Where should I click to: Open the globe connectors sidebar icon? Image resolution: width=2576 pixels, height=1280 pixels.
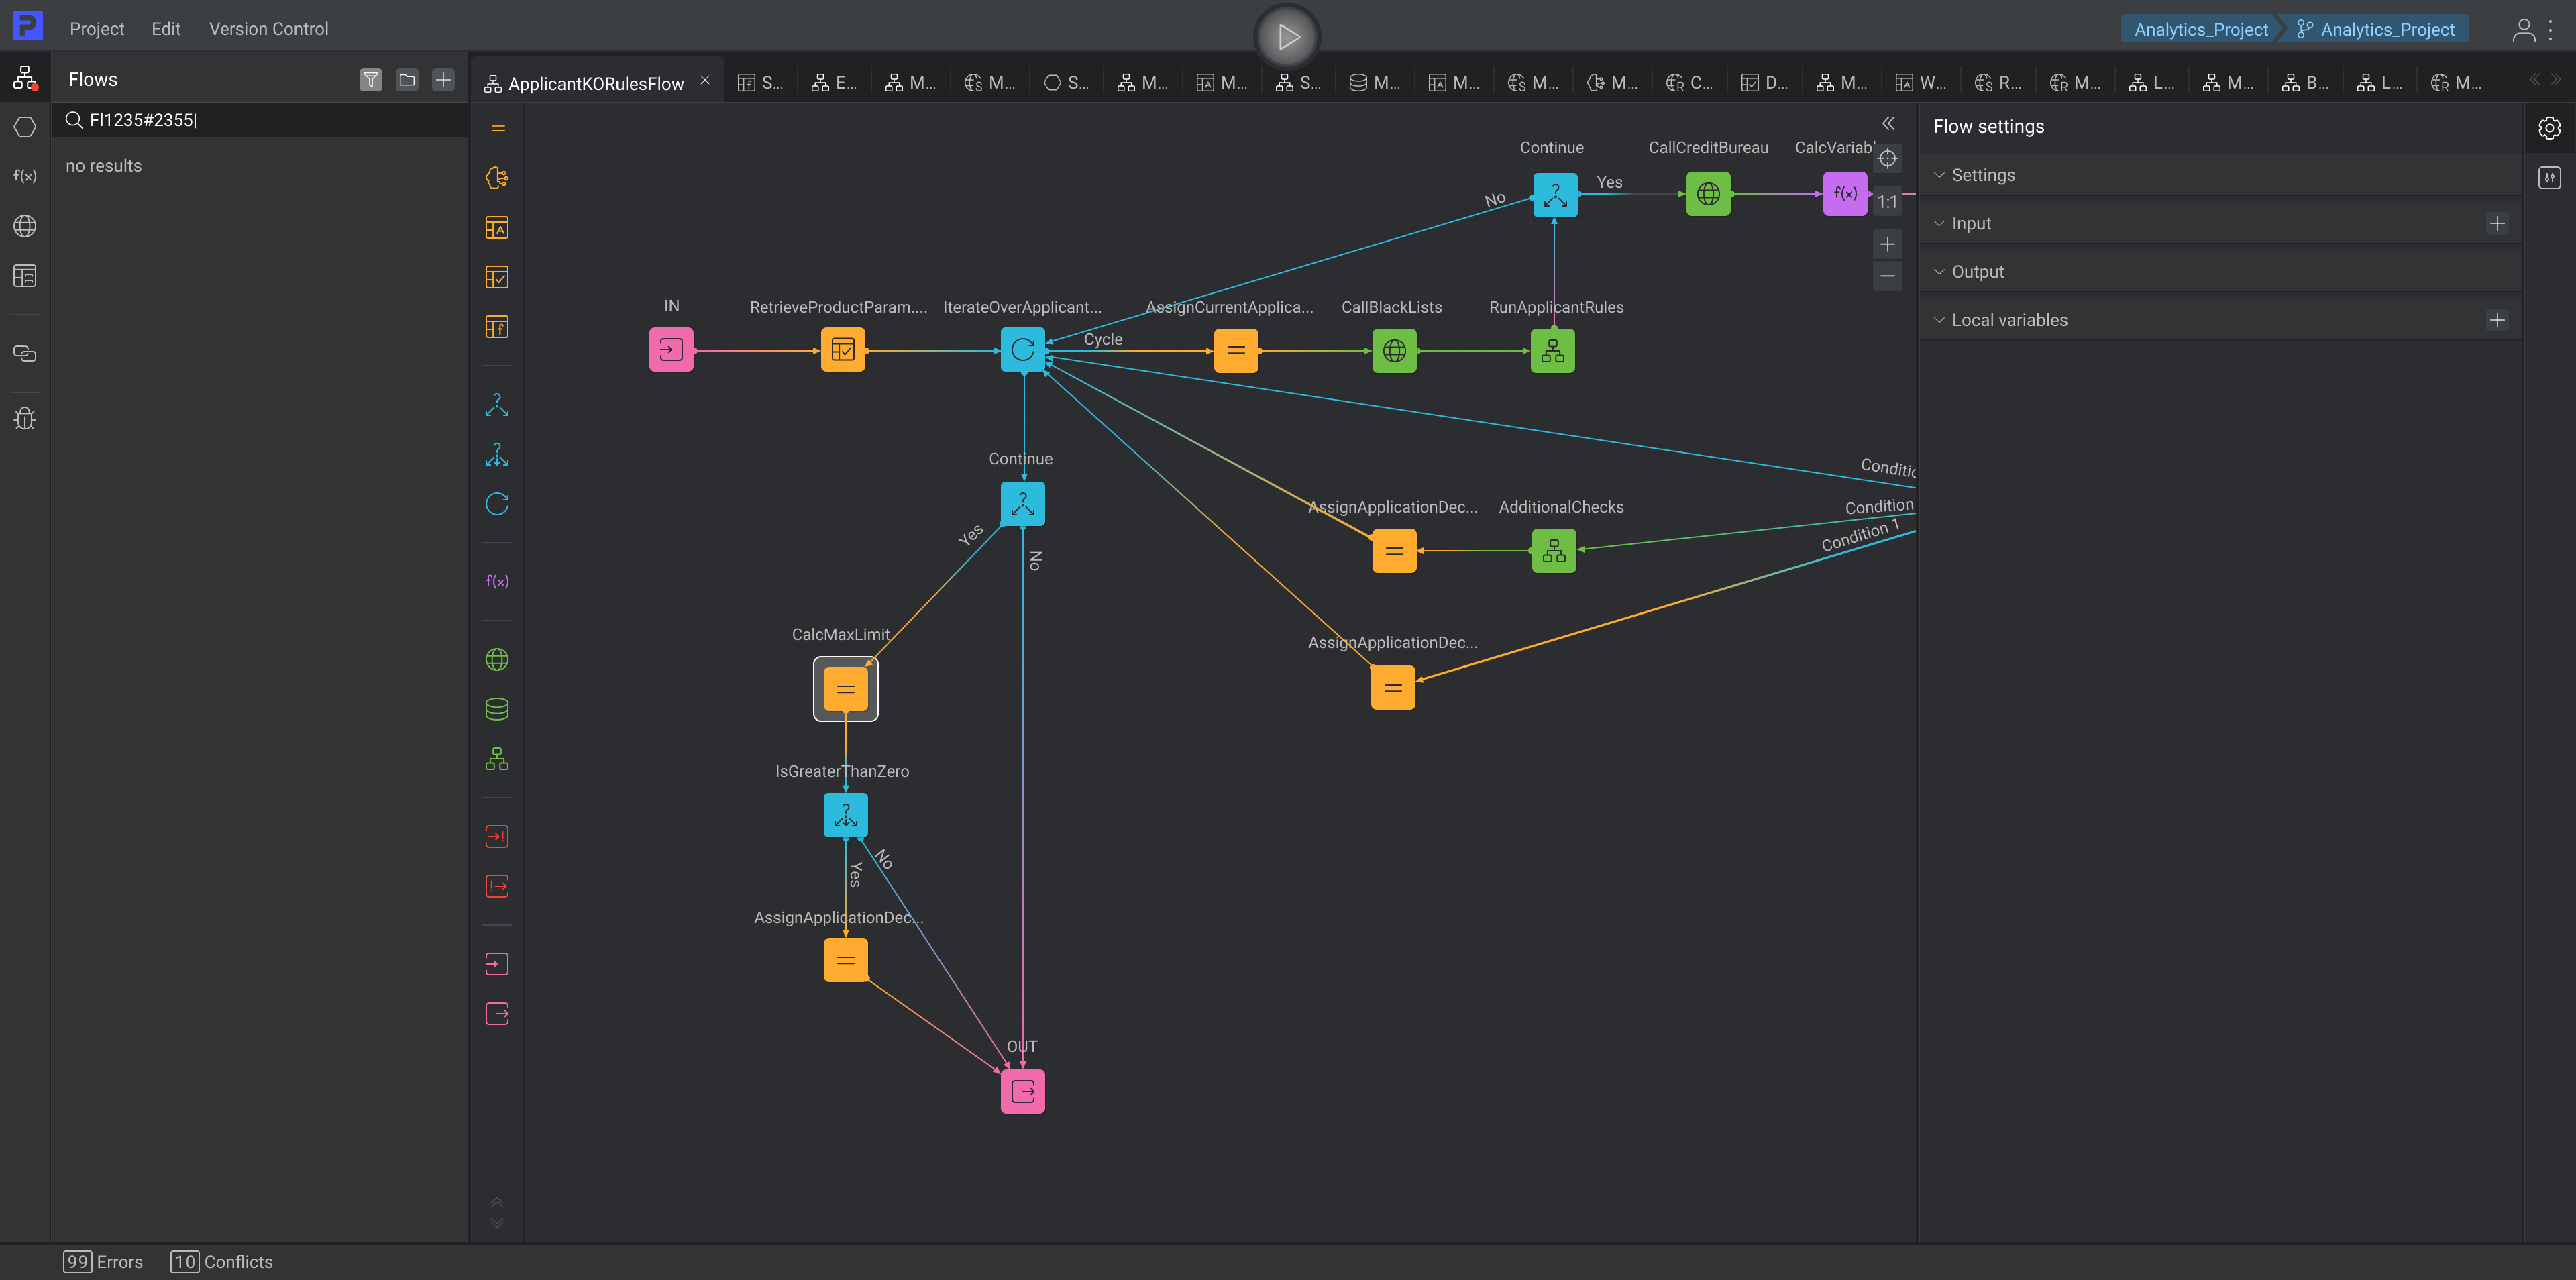25,226
